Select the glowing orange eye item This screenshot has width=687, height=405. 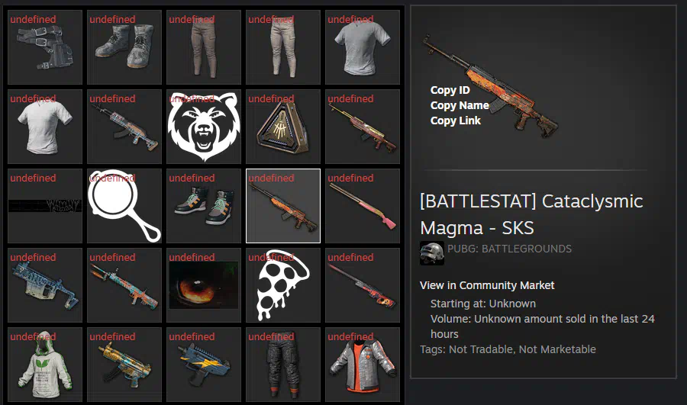click(x=204, y=285)
